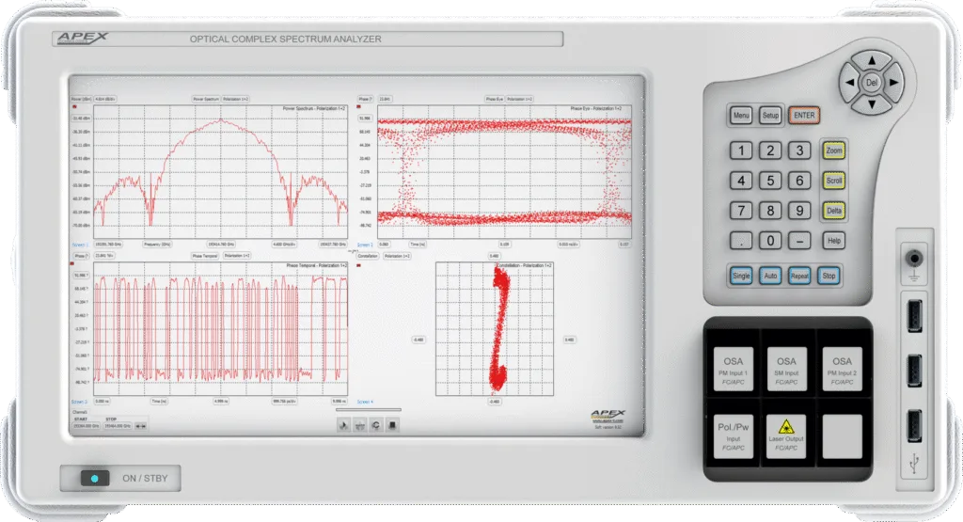Tap numeric key 1
This screenshot has height=522, width=963.
741,150
